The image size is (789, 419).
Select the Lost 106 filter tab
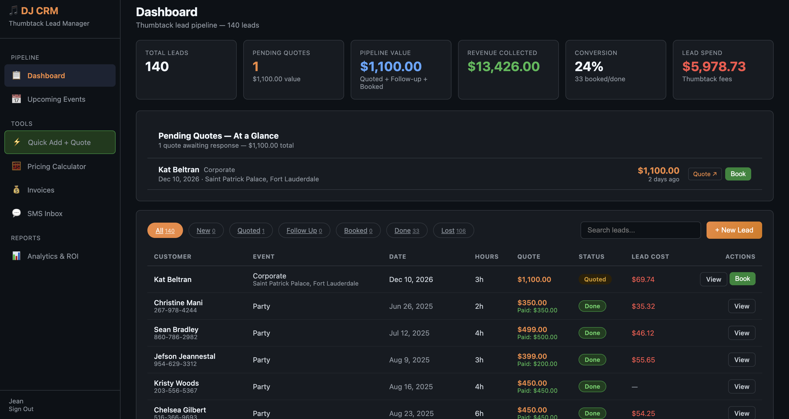click(x=453, y=230)
